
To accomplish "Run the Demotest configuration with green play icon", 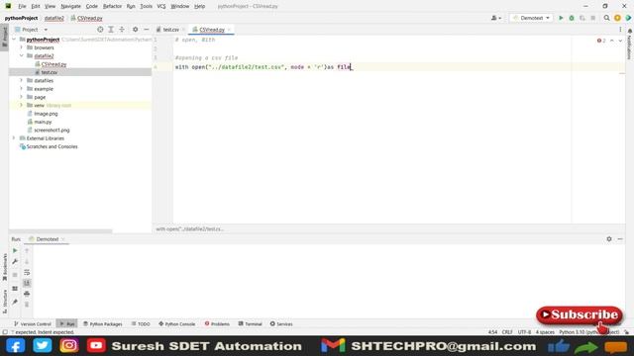I will (561, 18).
